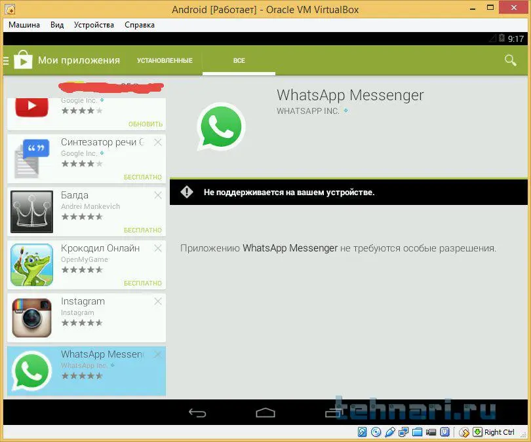
Task: Remove Балда from the app list
Action: click(158, 195)
